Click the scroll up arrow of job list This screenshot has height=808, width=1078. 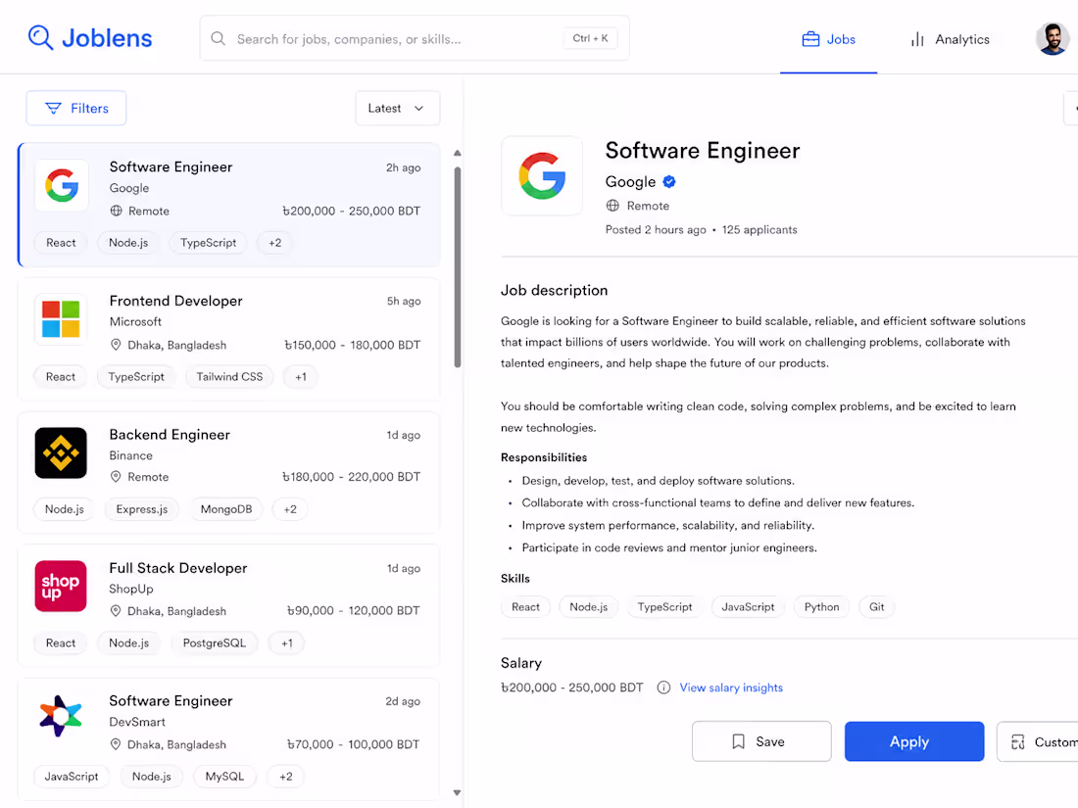(458, 153)
